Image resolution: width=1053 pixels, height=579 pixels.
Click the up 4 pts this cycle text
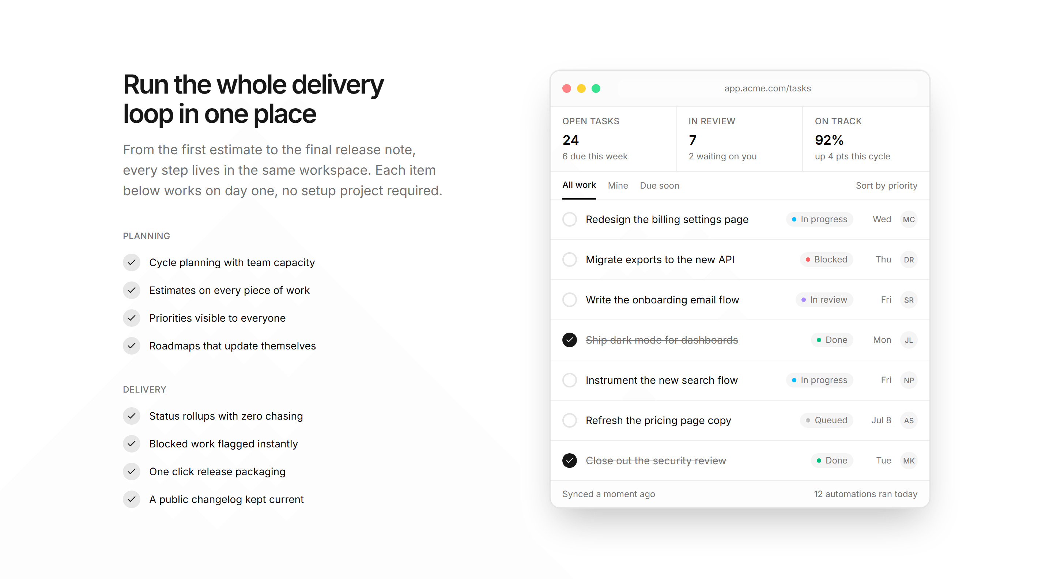[x=852, y=156]
